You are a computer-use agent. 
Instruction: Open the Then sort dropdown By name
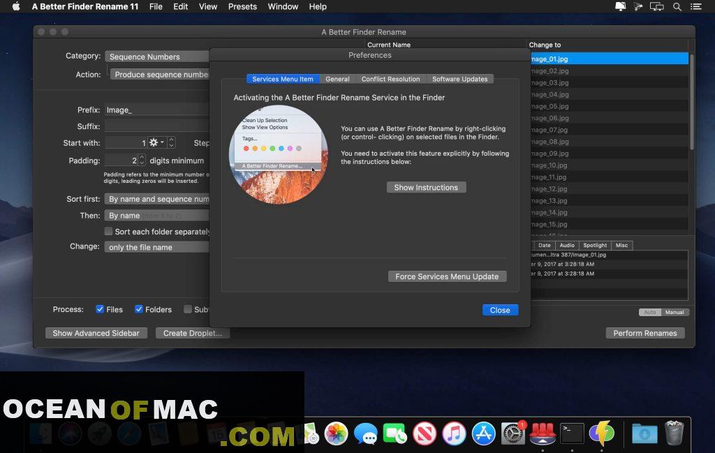(157, 215)
